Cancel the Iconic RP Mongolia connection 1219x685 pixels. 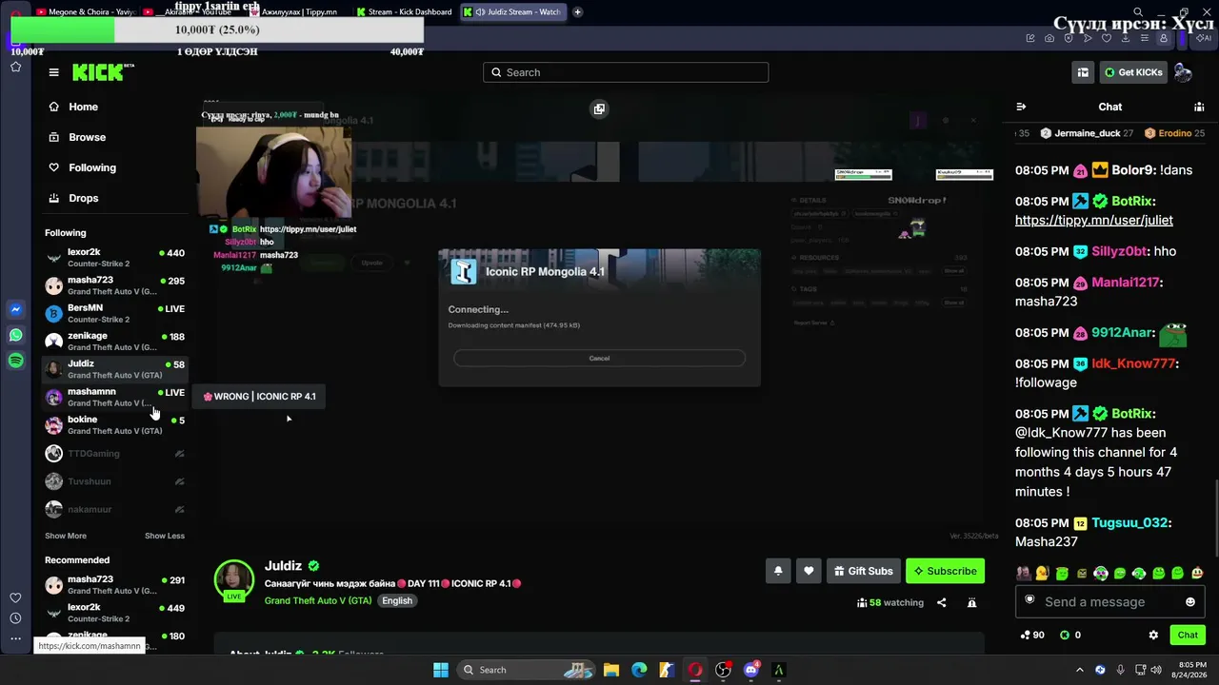pos(599,358)
